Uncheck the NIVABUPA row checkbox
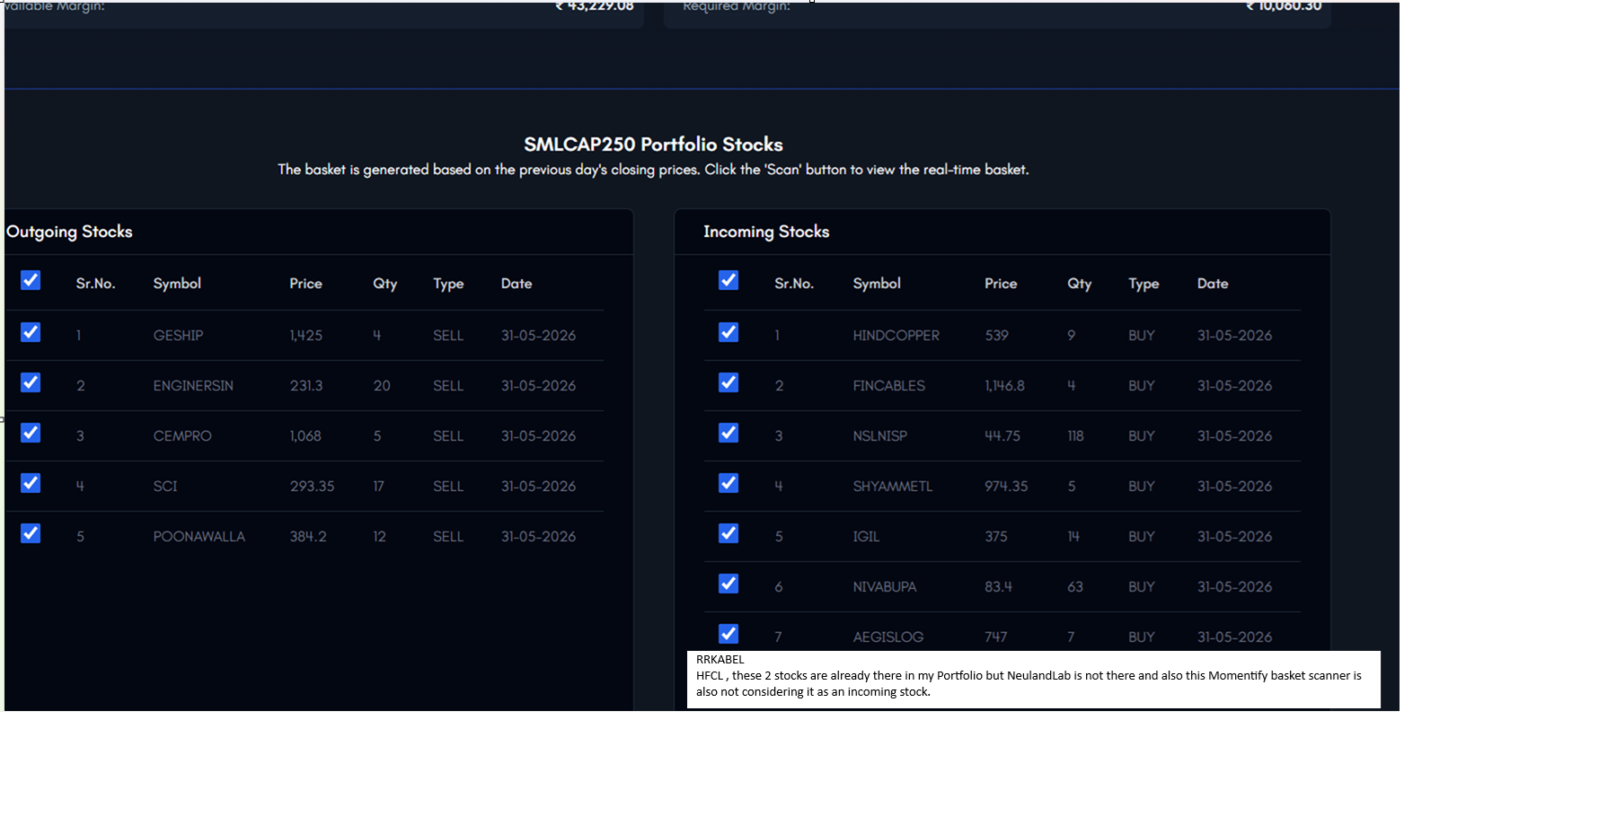The image size is (1616, 834). [729, 584]
